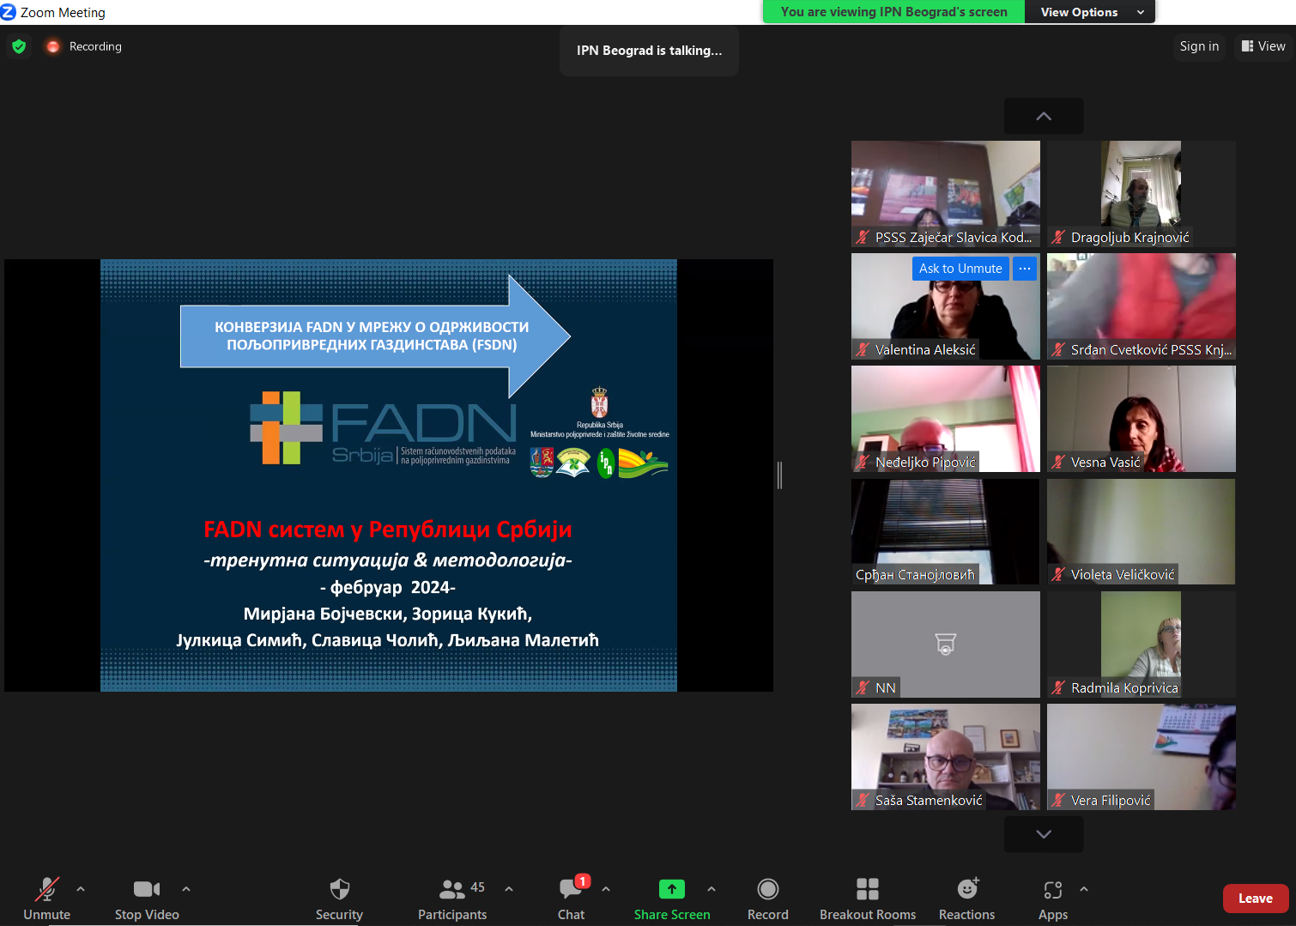Click muted mic icon on Vesna Vasić's label
The width and height of the screenshot is (1296, 926).
[x=1059, y=463]
